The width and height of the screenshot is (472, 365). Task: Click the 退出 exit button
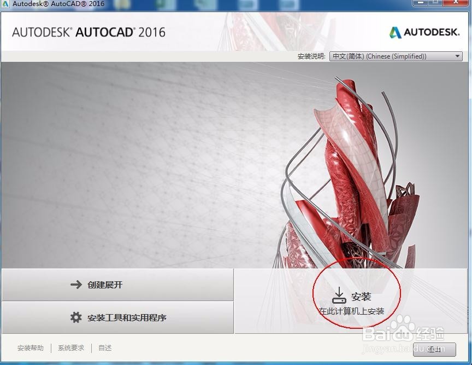click(434, 350)
